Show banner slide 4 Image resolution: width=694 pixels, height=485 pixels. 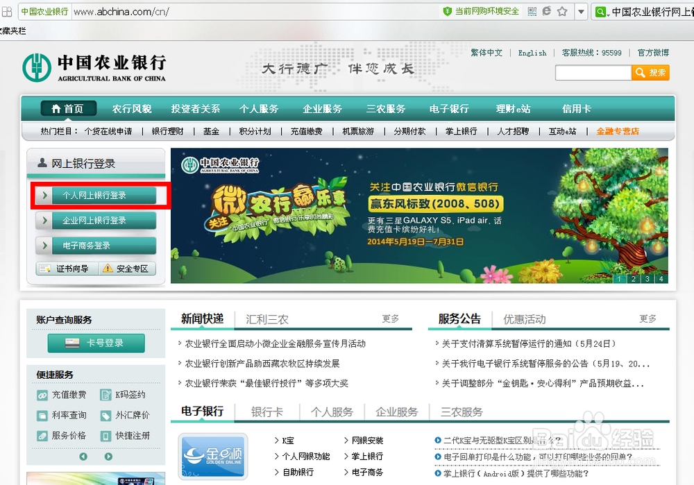[661, 279]
